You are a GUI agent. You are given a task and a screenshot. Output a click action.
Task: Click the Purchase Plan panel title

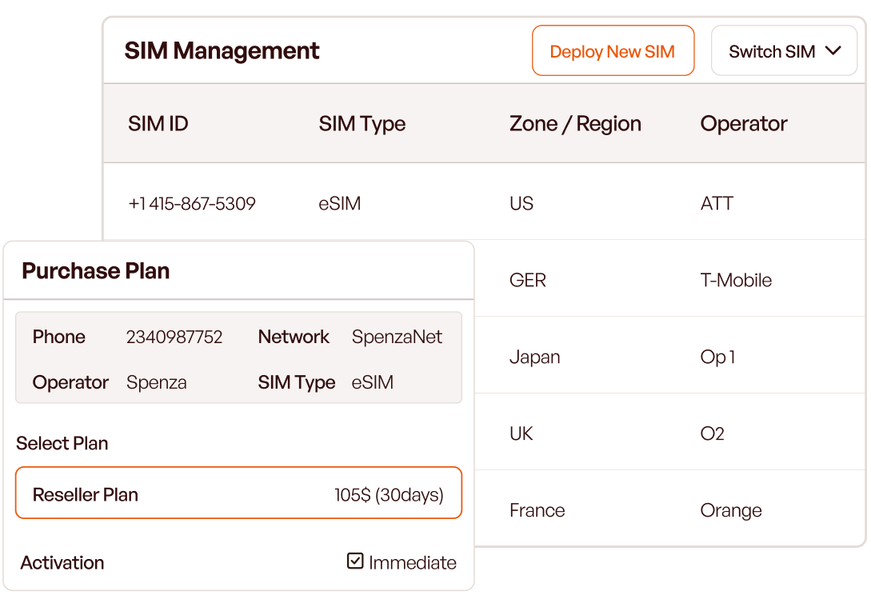96,271
